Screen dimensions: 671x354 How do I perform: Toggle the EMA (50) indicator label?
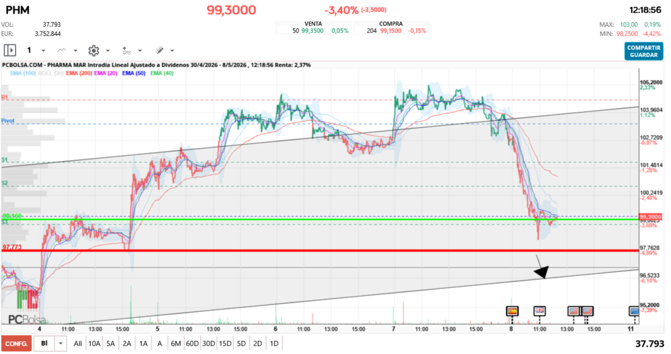[134, 74]
